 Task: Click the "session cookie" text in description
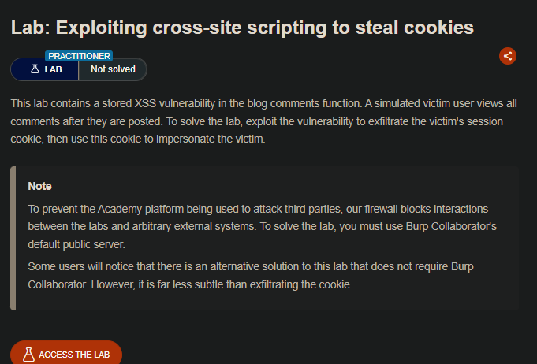tap(479, 122)
